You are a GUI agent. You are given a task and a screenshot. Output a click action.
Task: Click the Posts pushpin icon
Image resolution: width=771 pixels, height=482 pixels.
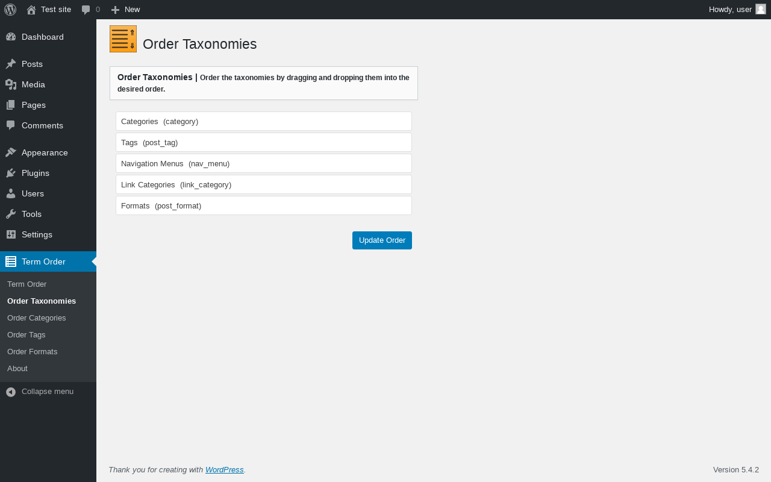point(11,64)
